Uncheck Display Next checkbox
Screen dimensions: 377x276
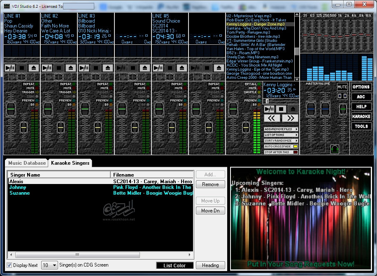(x=9, y=265)
